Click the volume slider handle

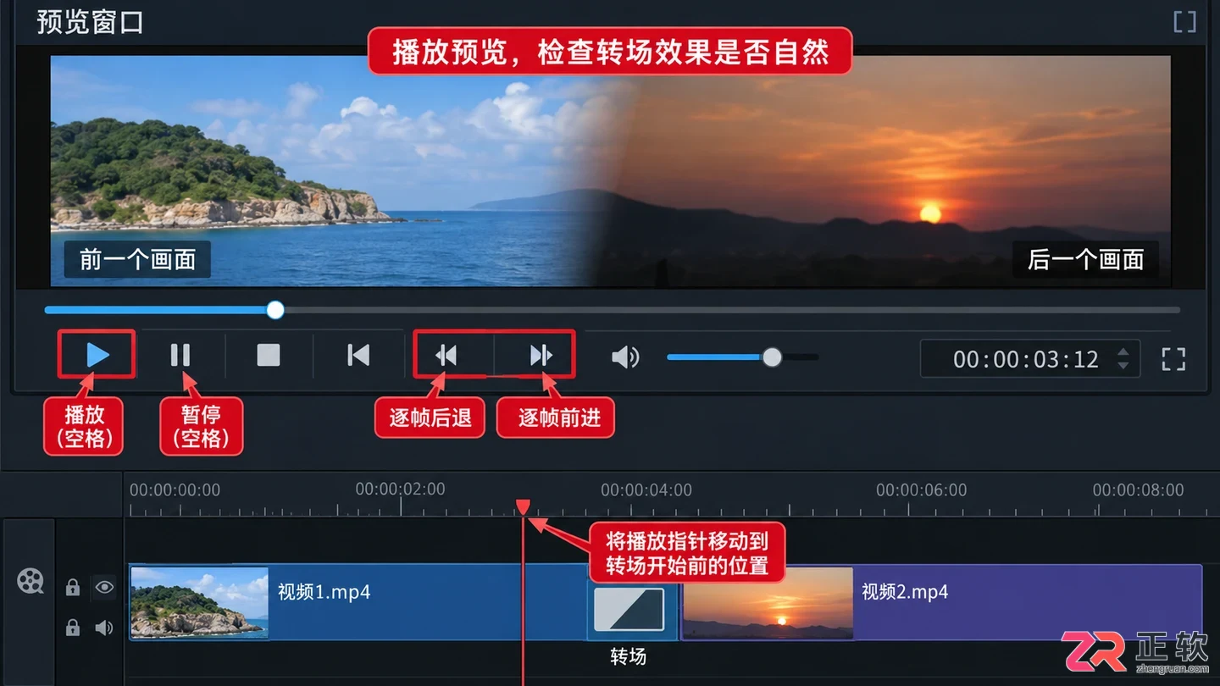point(771,357)
